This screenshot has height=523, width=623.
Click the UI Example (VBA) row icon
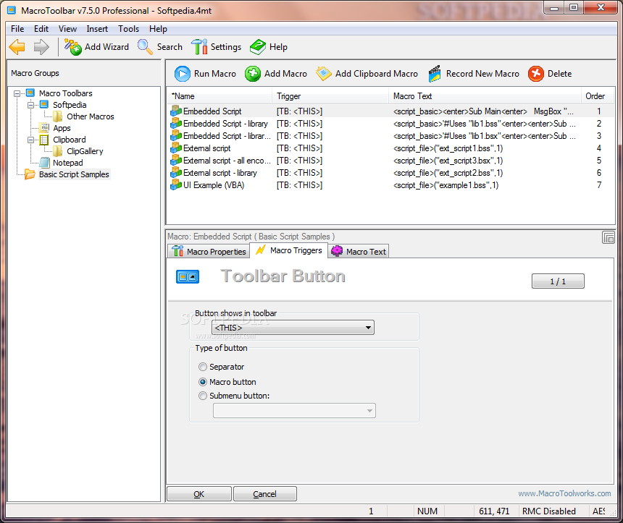pos(176,185)
